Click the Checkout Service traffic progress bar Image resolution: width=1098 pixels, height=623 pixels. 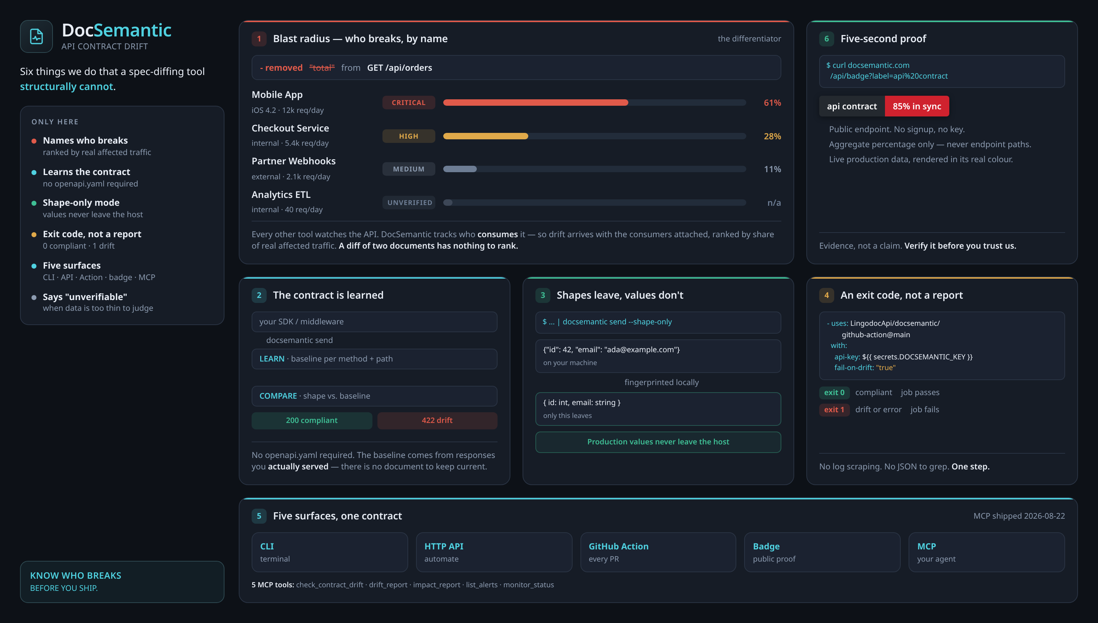pos(594,136)
